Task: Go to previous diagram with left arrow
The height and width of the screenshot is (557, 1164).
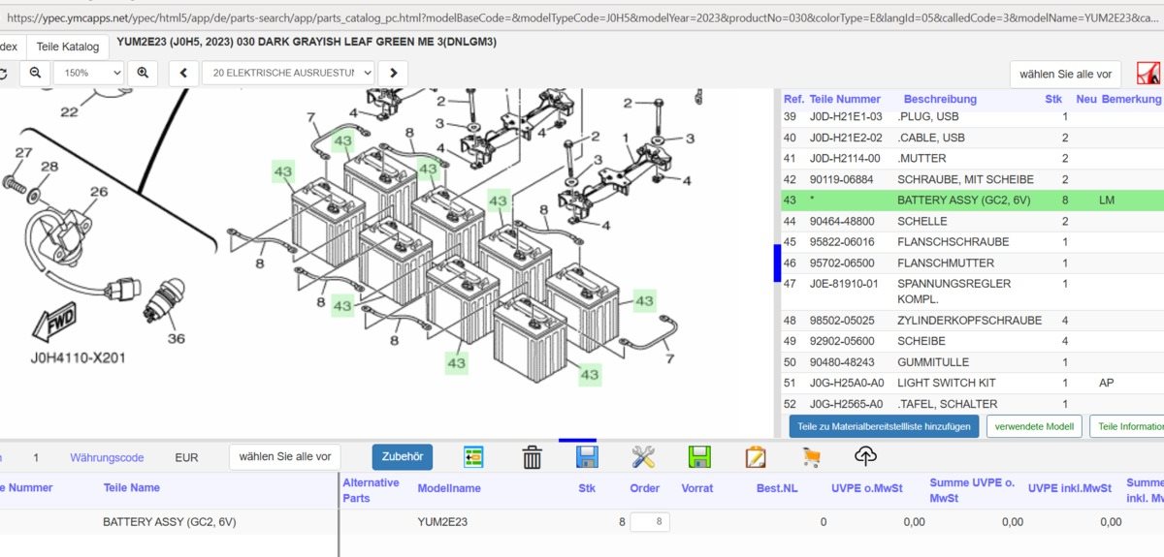Action: coord(184,73)
